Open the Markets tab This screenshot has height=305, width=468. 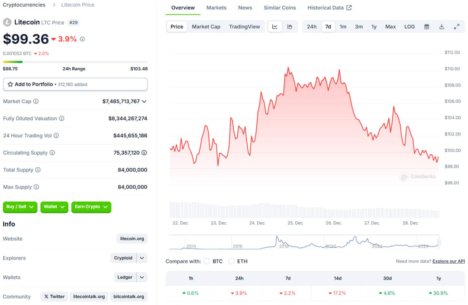tap(216, 8)
